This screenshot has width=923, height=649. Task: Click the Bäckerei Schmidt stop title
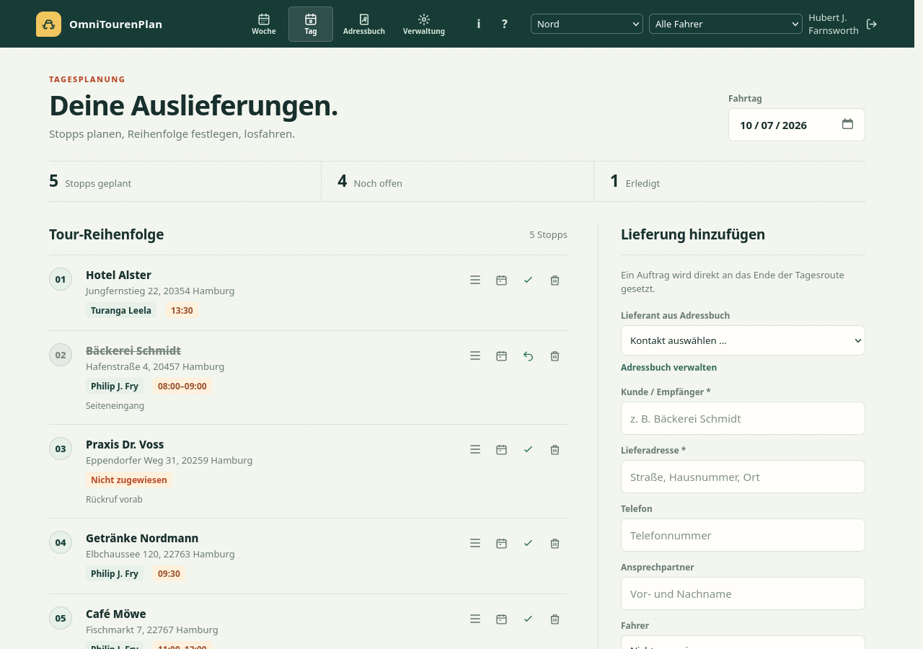coord(133,350)
